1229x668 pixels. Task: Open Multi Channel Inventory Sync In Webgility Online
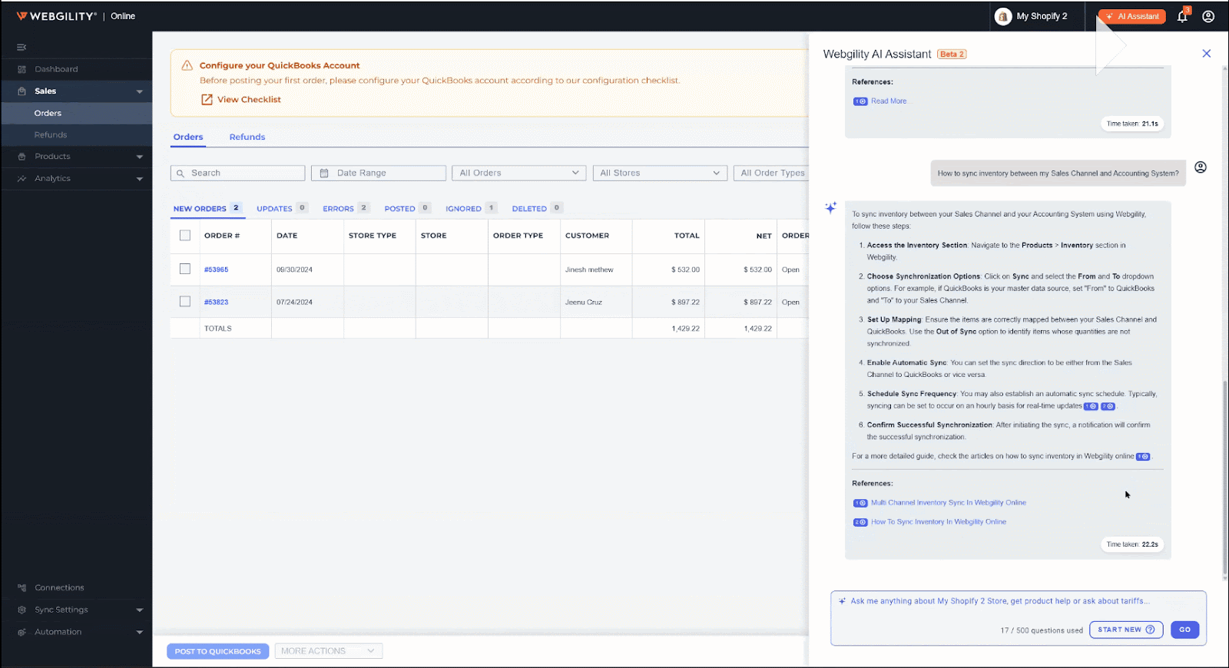pyautogui.click(x=949, y=503)
